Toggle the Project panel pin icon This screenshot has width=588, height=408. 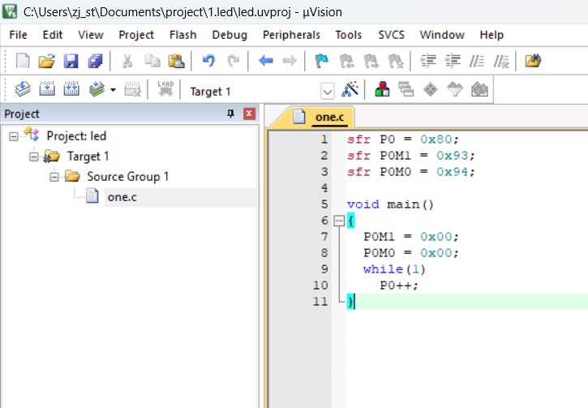(230, 114)
